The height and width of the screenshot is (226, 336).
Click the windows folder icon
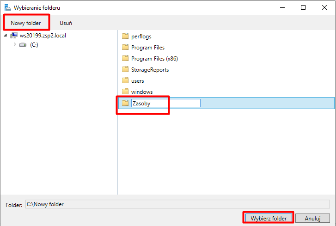(x=125, y=92)
